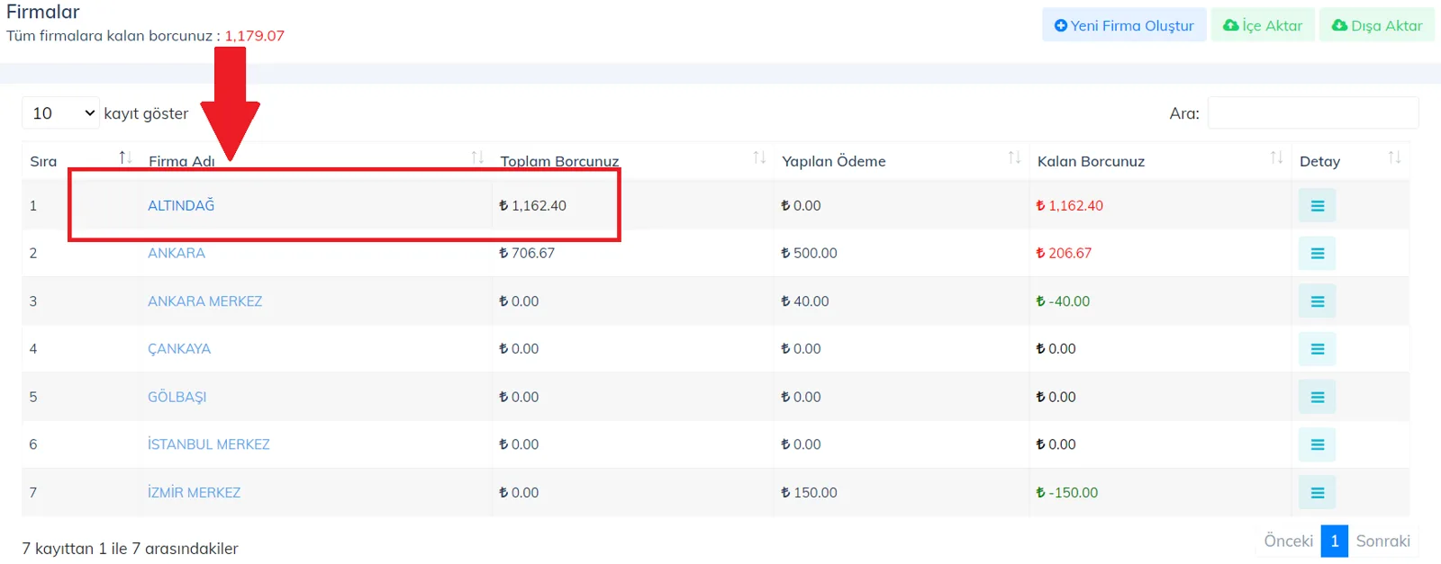Click Sonraki pagination link
Viewport: 1441px width, 564px height.
(x=1382, y=541)
